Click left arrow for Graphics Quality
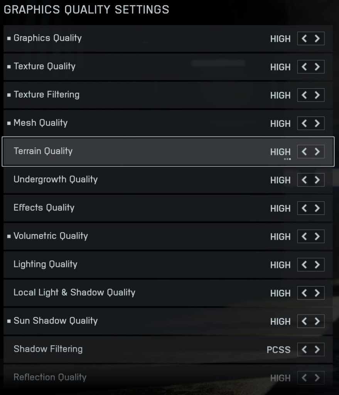This screenshot has width=339, height=395. 304,39
